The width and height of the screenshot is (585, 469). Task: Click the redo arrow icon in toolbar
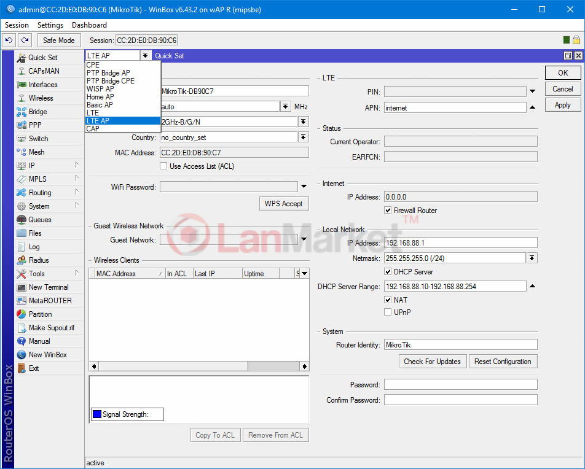click(x=25, y=41)
